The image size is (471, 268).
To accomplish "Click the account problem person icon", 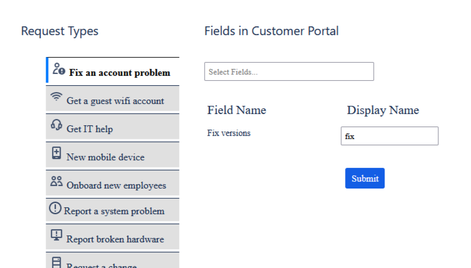I will 59,69.
